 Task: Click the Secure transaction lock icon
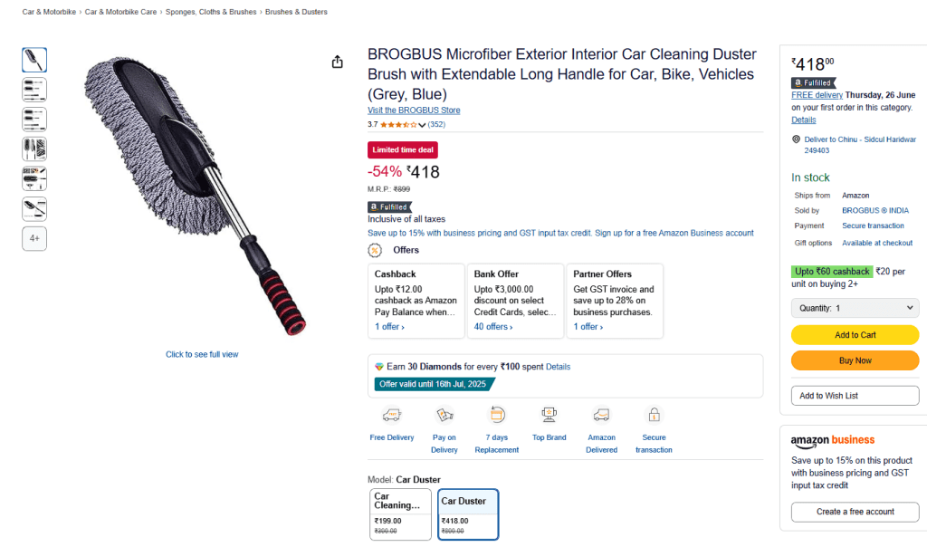[654, 415]
